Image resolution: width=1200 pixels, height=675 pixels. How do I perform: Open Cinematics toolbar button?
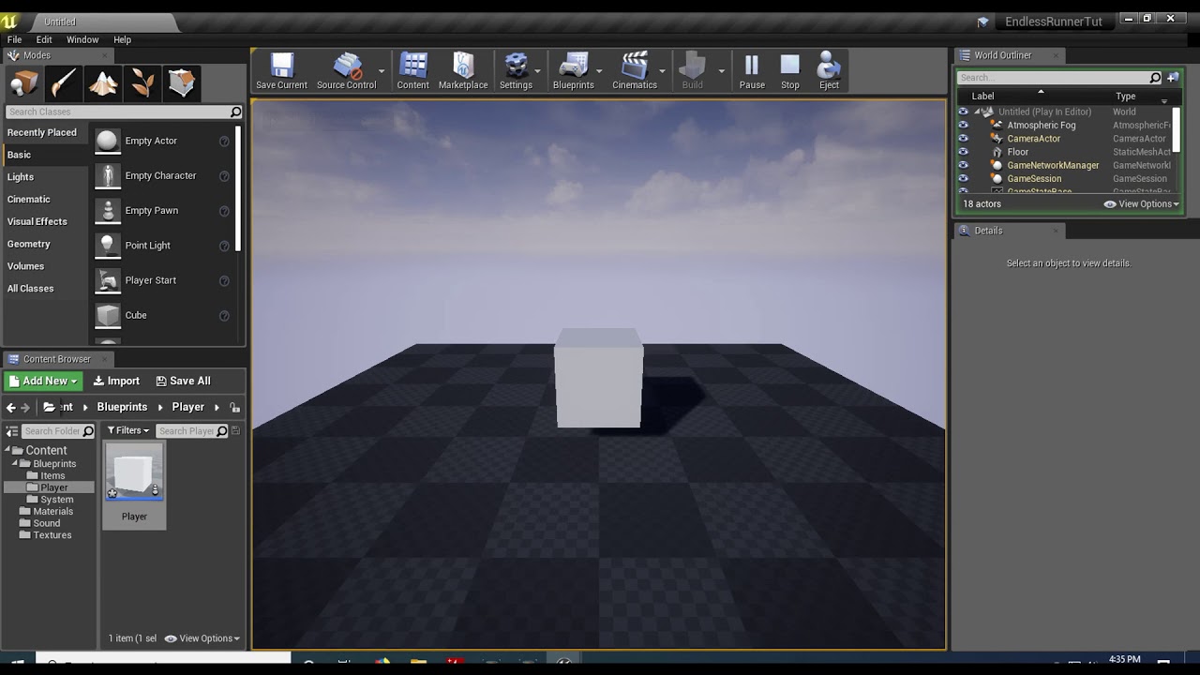pyautogui.click(x=635, y=71)
